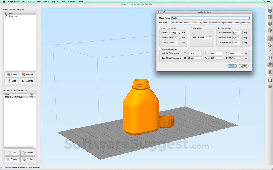This screenshot has height=170, width=273.
Task: Click inside the Model Name text field
Action: pyautogui.click(x=211, y=18)
